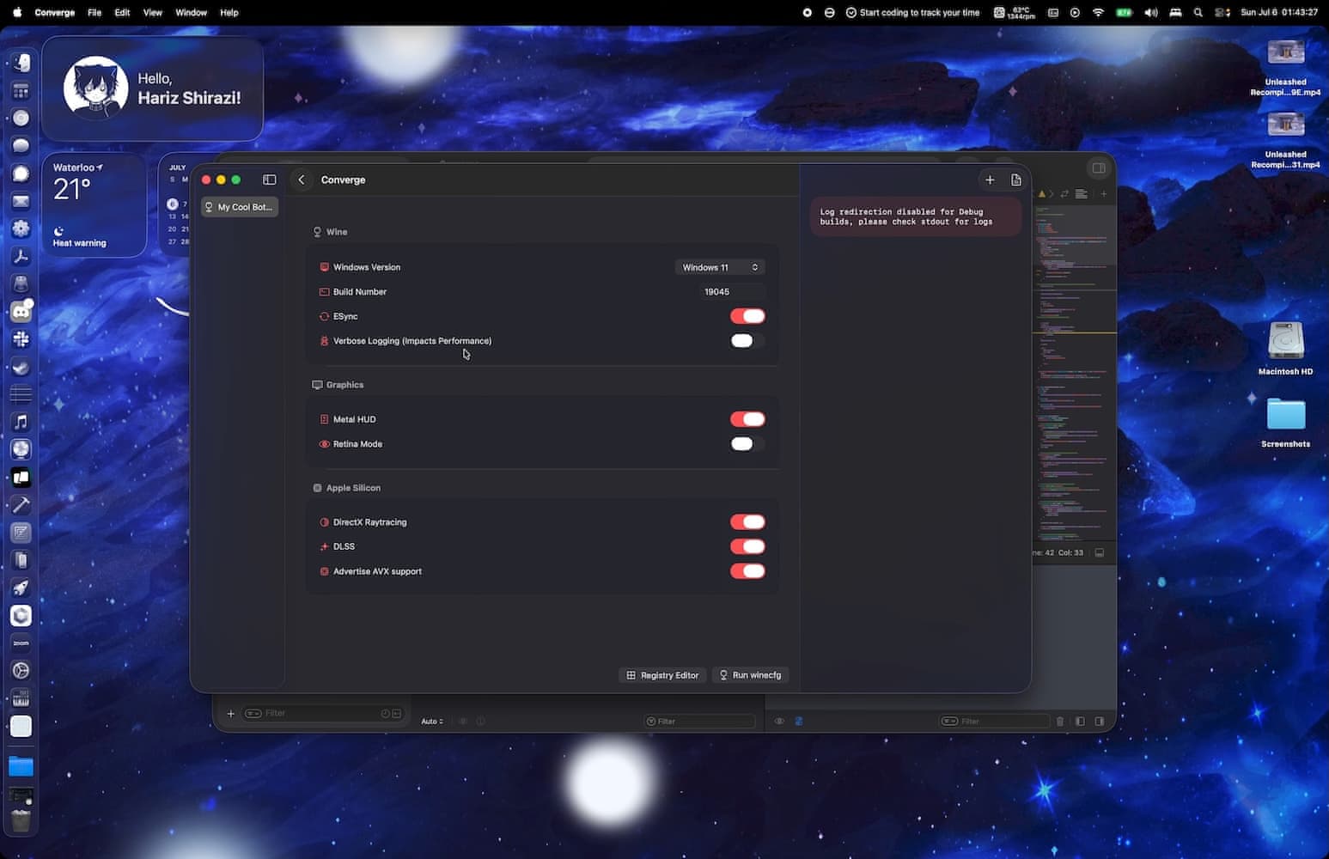The width and height of the screenshot is (1329, 859).
Task: Click the back chevron beside Converge
Action: tap(302, 180)
